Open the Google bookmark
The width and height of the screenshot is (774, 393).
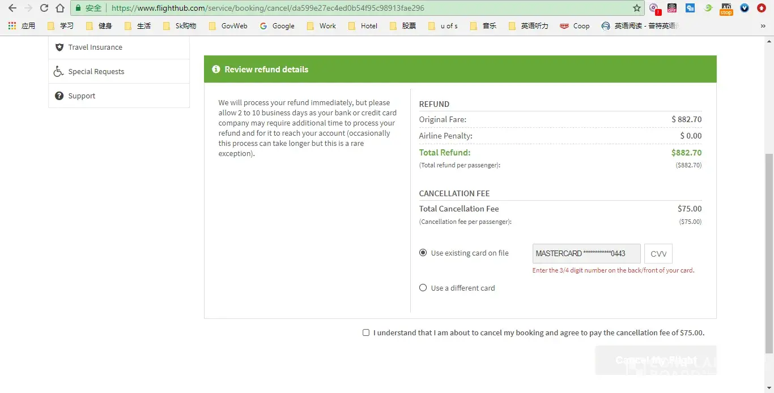(x=277, y=25)
